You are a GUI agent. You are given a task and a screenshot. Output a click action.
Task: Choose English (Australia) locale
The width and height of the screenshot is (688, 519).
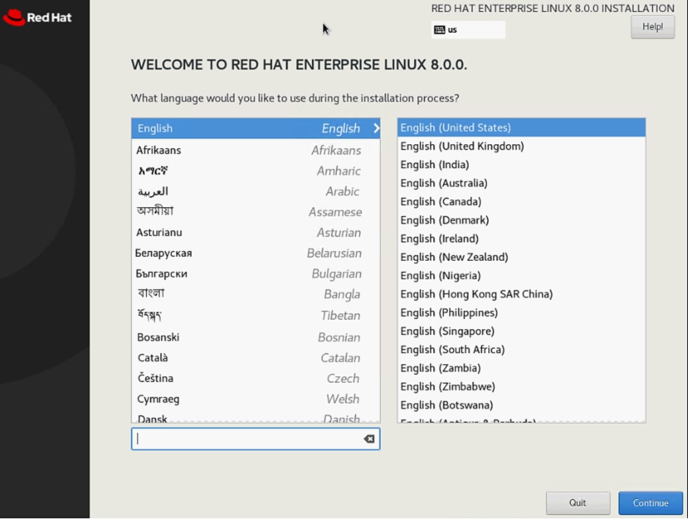coord(521,183)
